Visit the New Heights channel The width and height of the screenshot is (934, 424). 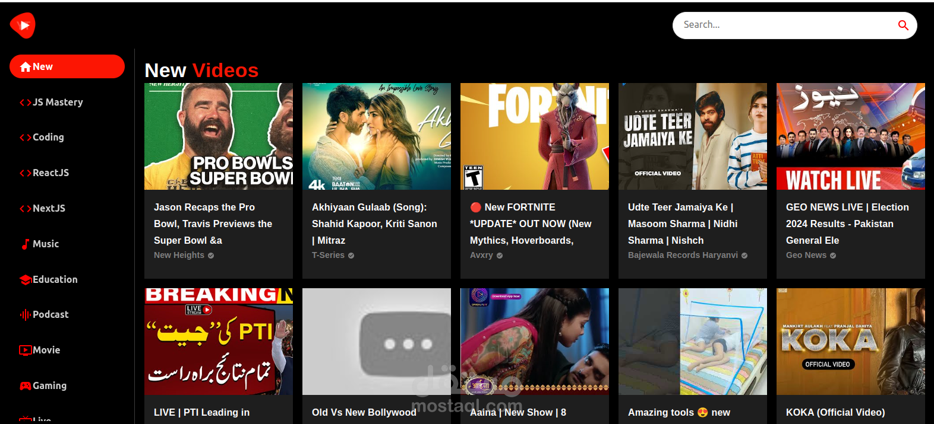pyautogui.click(x=179, y=255)
